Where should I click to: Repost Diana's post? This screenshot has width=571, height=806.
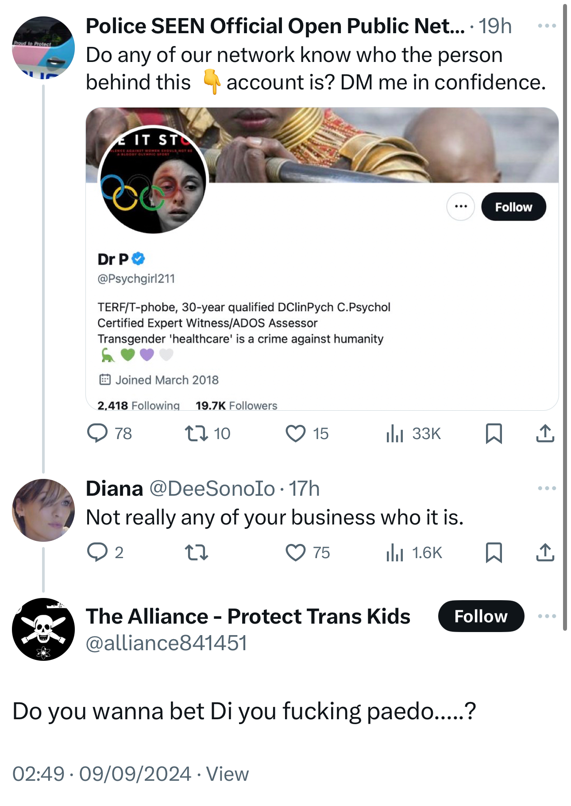(197, 552)
